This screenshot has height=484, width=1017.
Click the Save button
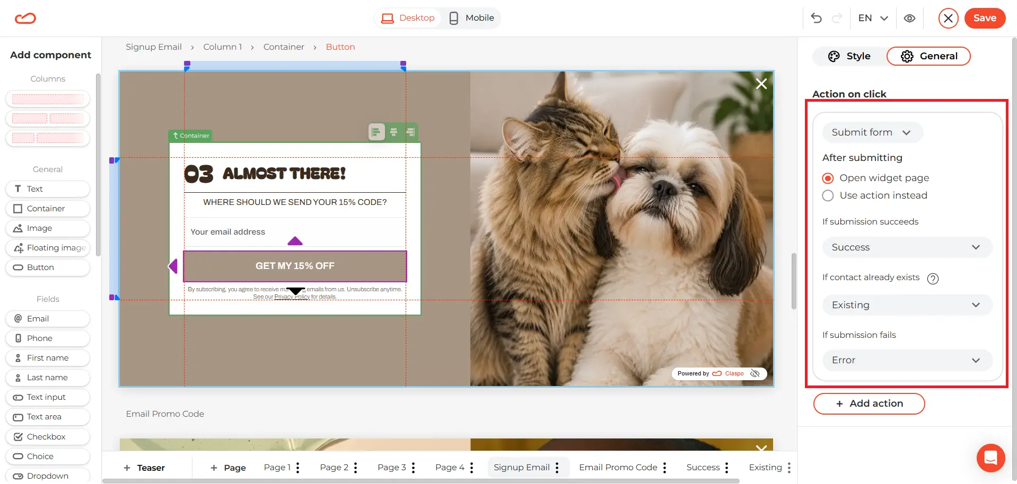click(x=985, y=19)
